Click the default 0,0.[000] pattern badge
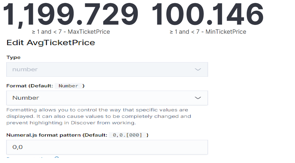Viewport: 295px width, 163px height. coord(127,135)
